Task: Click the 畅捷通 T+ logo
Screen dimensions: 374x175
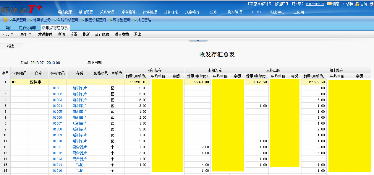Action: (x=21, y=9)
